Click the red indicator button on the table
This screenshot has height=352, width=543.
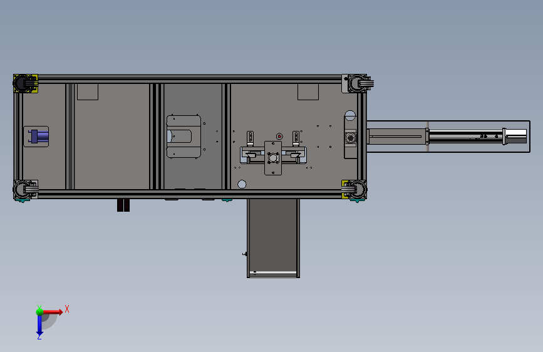279,137
